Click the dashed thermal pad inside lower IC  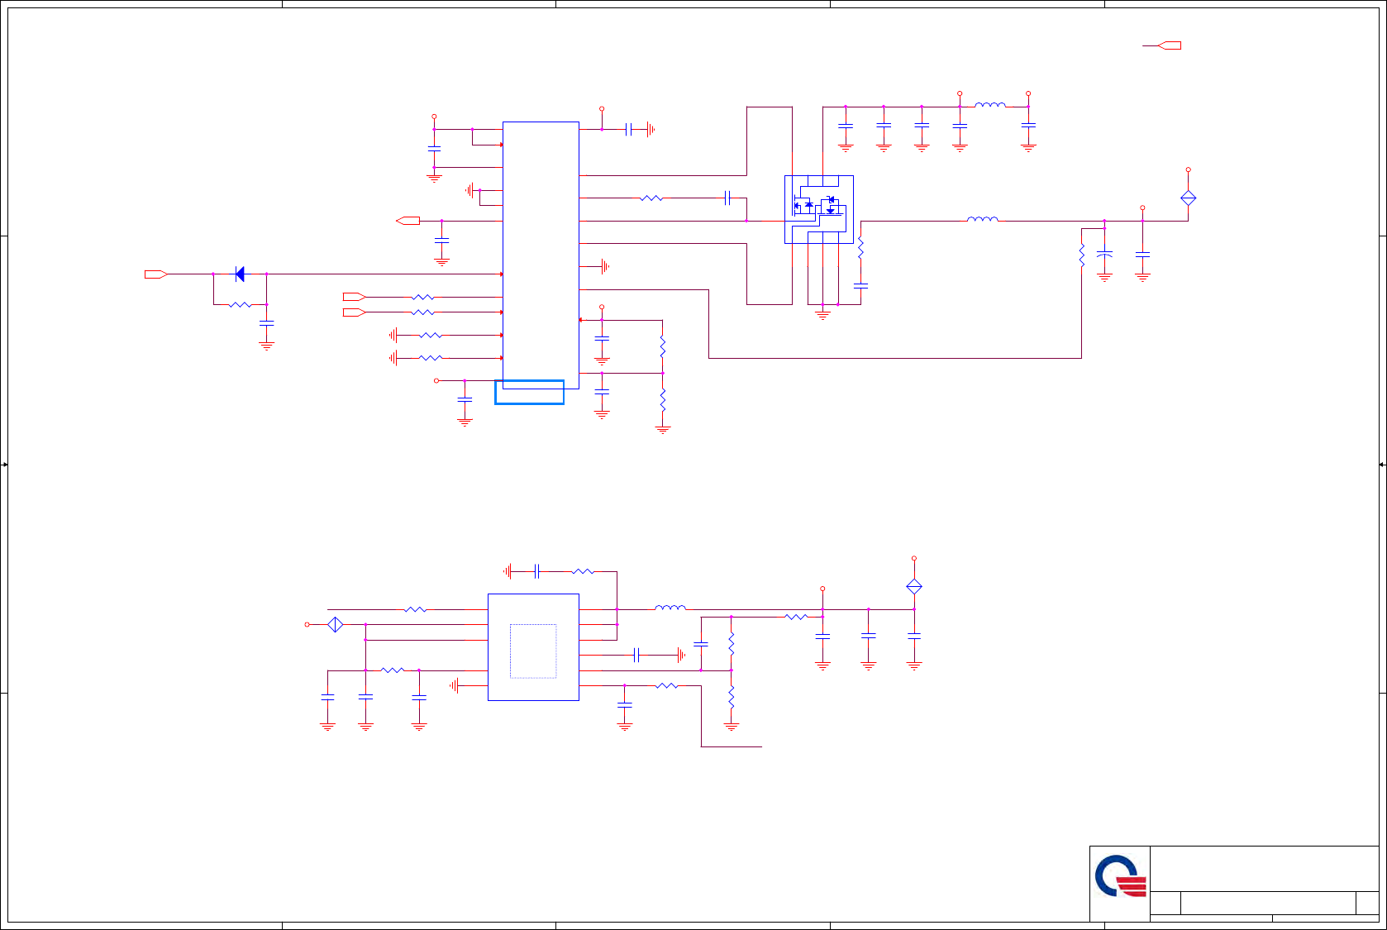click(533, 651)
